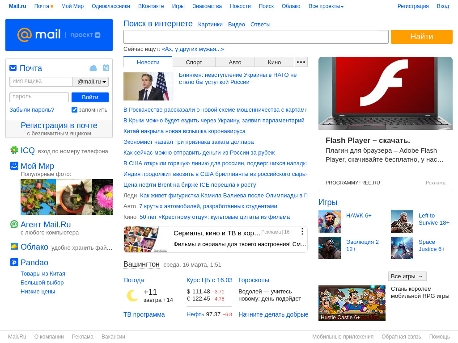Open Видео search link

point(236,25)
